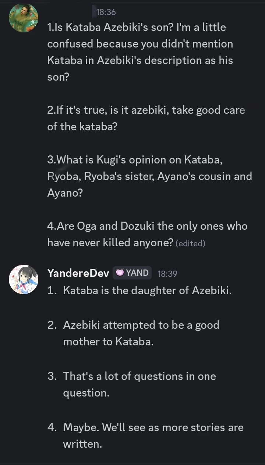Select the question about Kugi's opinion
Image resolution: width=265 pixels, height=465 pixels.
149,176
